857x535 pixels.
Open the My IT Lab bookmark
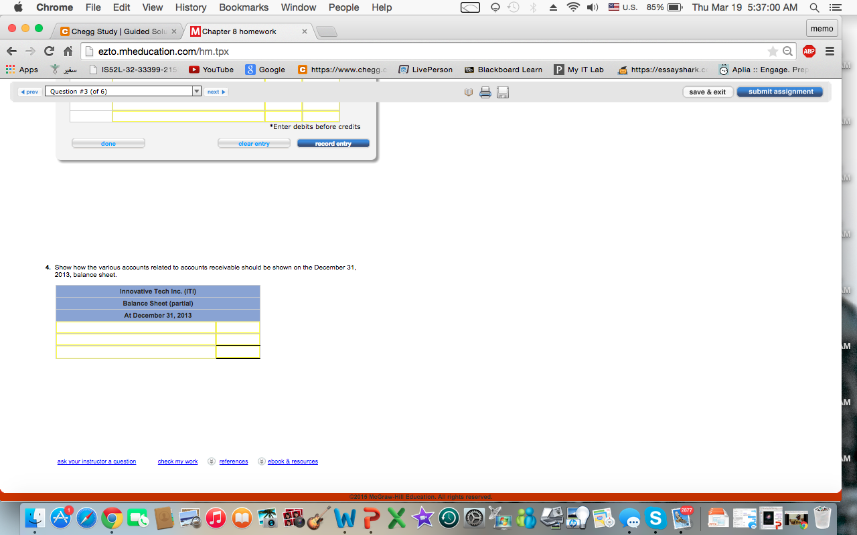point(579,70)
